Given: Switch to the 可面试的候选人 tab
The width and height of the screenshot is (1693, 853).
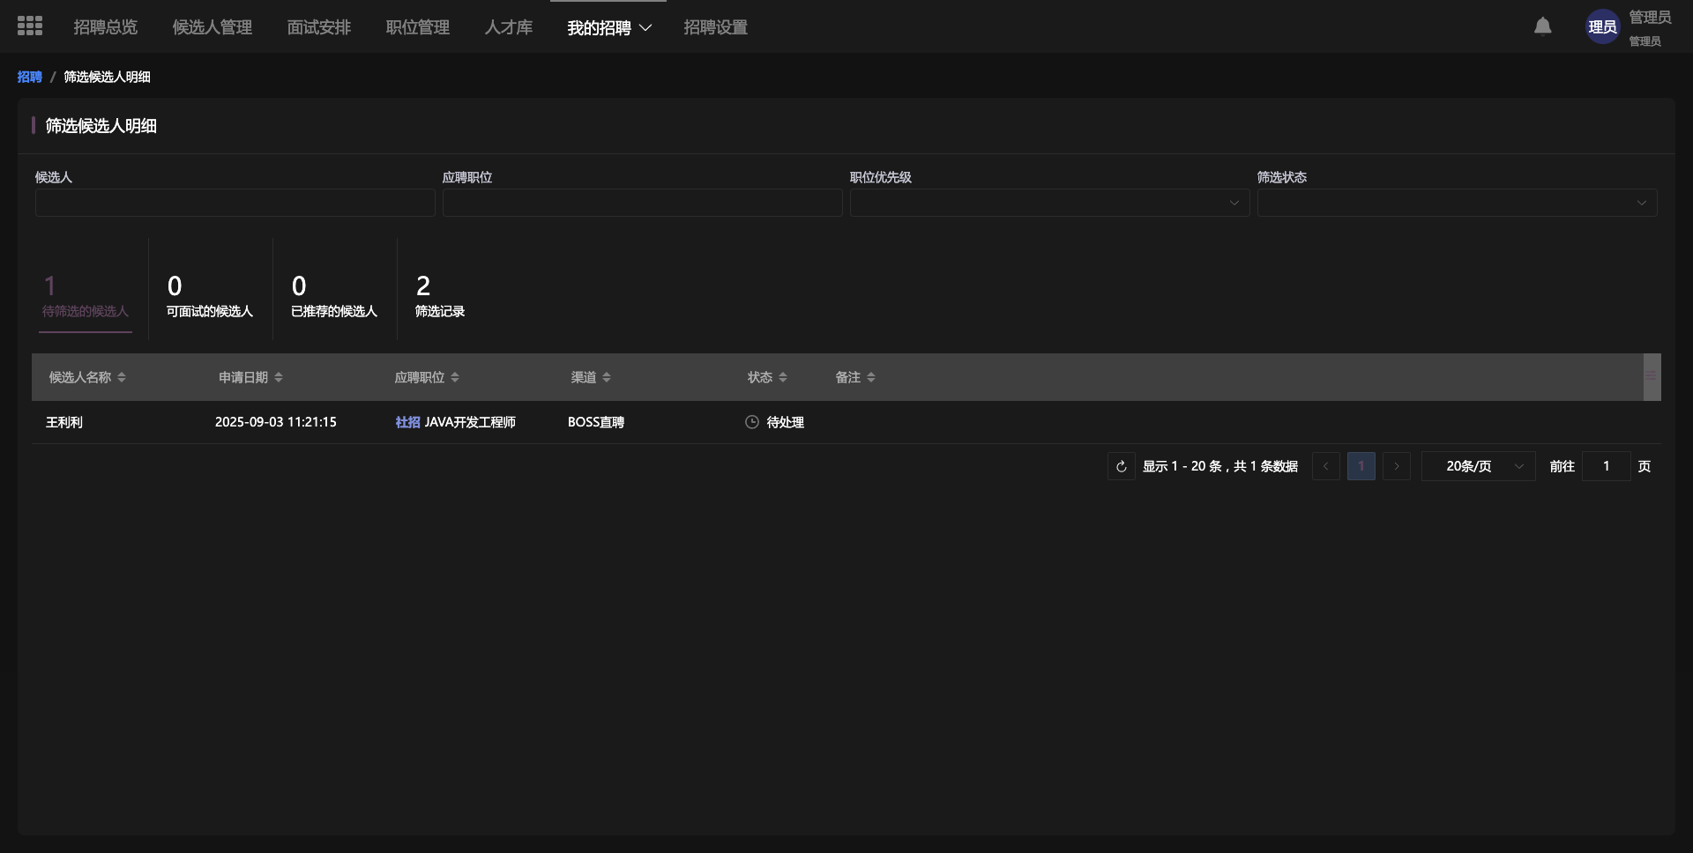Looking at the screenshot, I should 210,295.
